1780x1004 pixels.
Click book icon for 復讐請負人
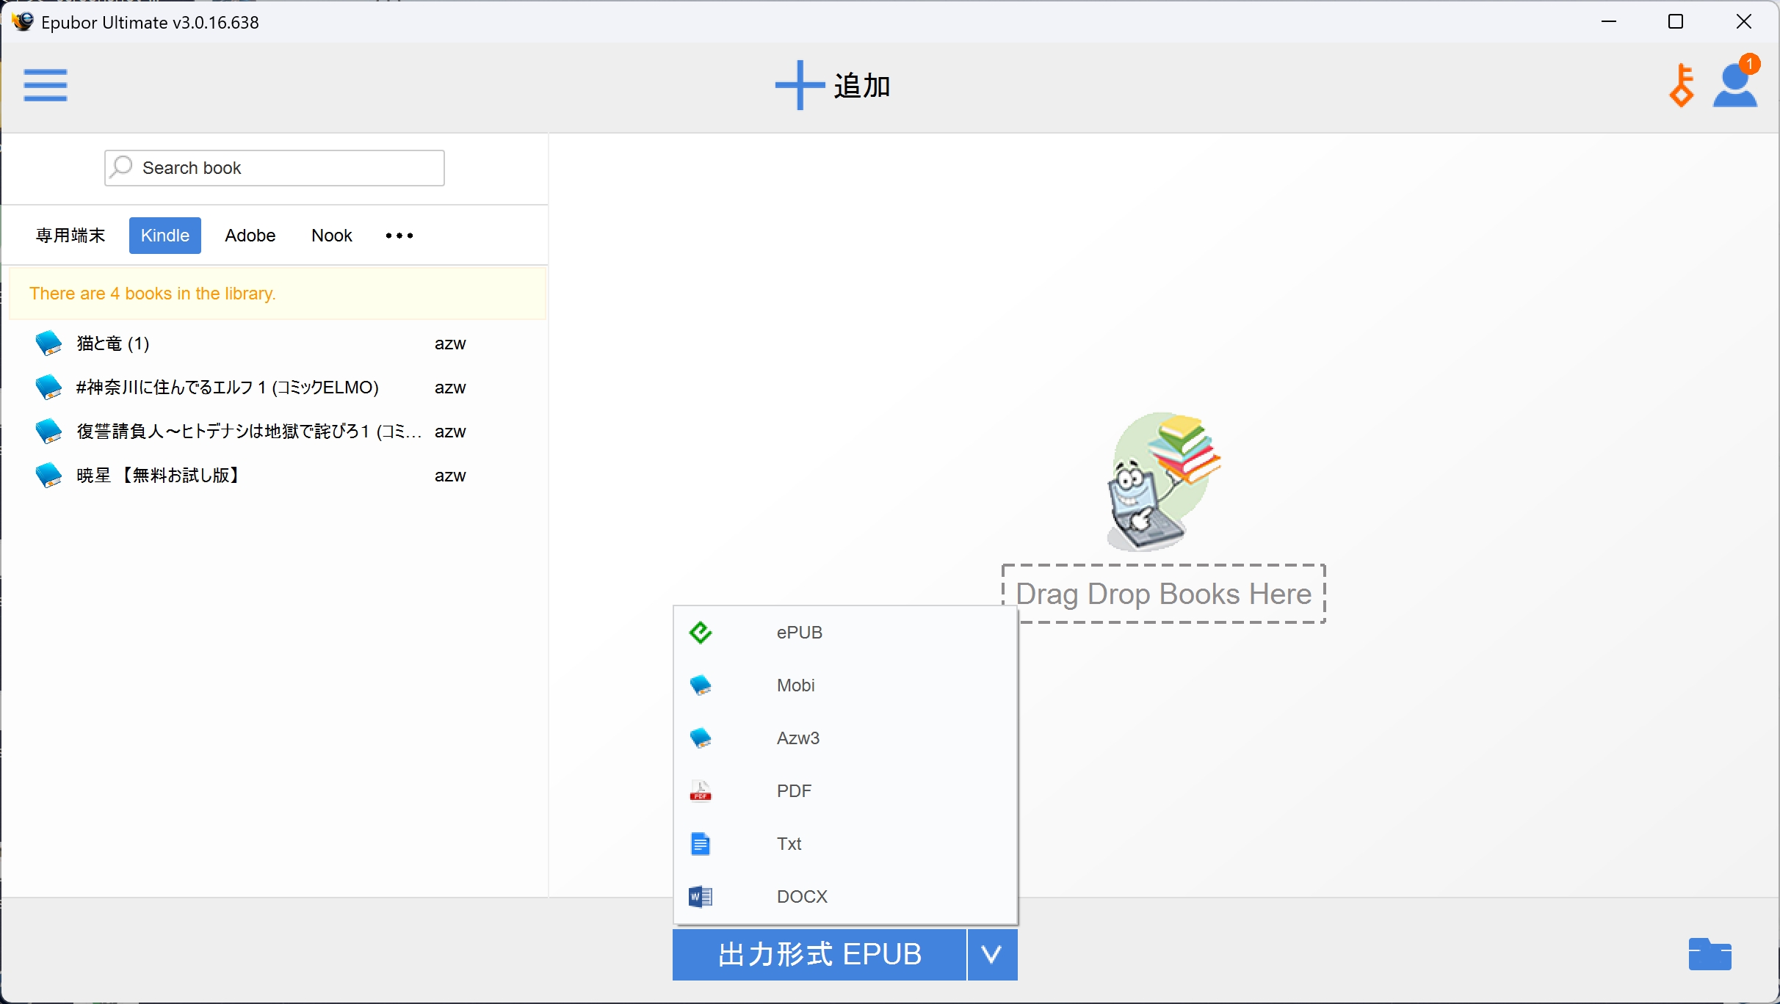coord(49,431)
